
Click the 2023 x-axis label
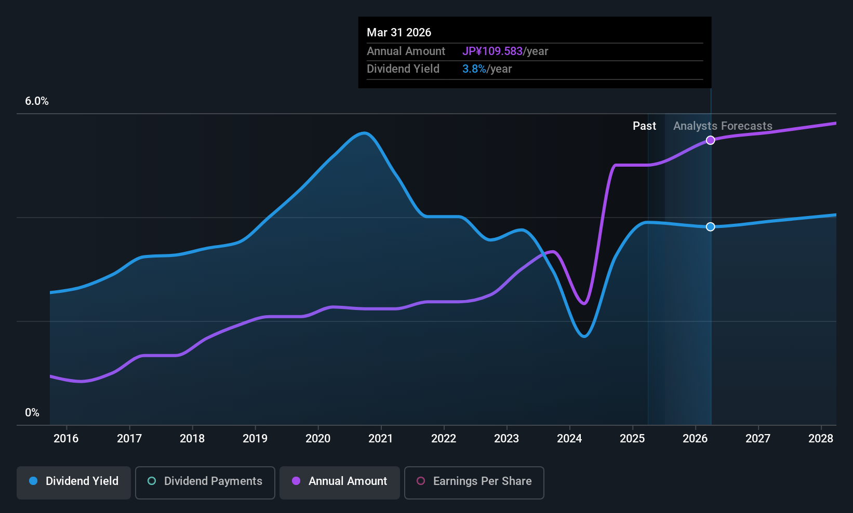(x=507, y=439)
